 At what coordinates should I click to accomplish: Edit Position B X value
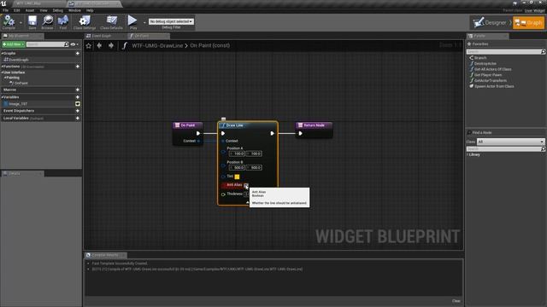237,167
